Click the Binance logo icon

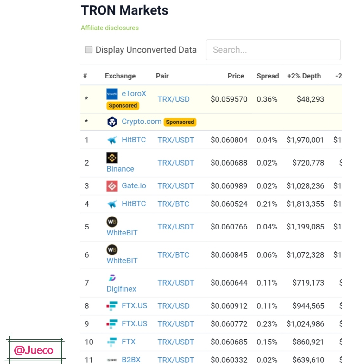(x=112, y=158)
